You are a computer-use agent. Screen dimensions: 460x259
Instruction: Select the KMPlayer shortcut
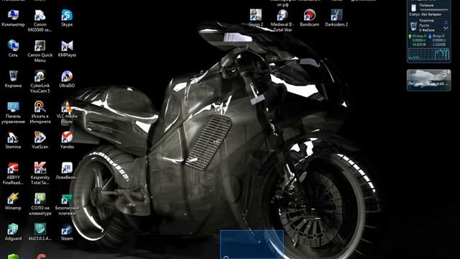(x=67, y=49)
